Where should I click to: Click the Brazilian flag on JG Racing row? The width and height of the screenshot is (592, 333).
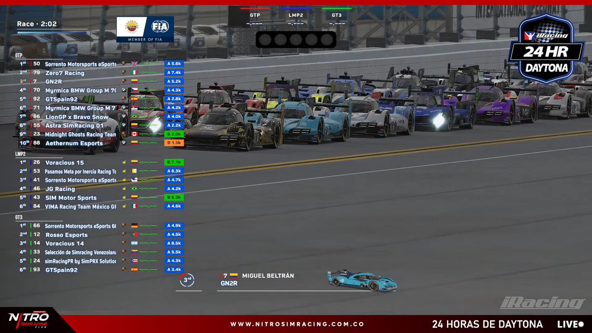(134, 189)
